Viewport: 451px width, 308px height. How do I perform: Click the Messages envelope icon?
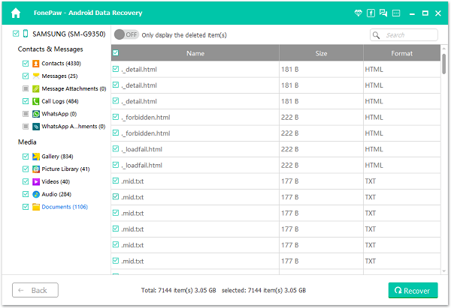(x=35, y=76)
